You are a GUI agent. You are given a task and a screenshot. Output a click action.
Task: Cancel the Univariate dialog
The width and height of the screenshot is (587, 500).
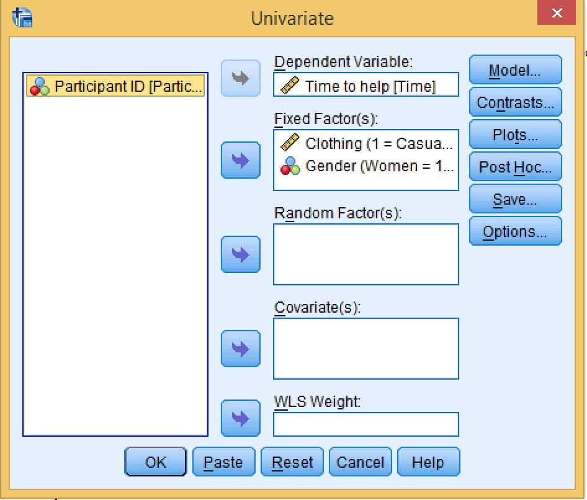coord(360,462)
